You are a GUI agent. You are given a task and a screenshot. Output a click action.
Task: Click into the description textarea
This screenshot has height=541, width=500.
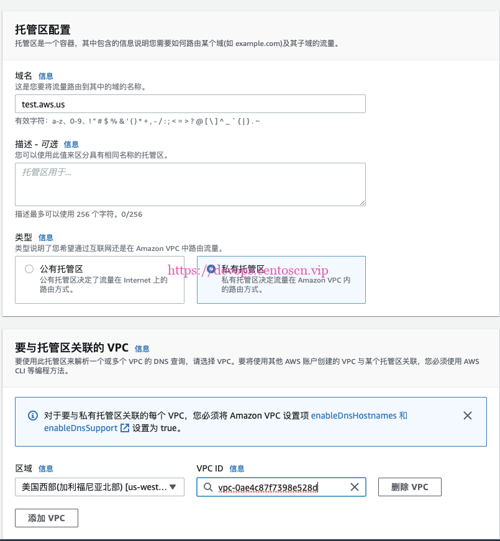coord(190,184)
